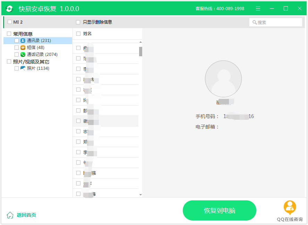The height and width of the screenshot is (225, 308).
Task: Tick checkbox of contact starting with 彭
Action: point(78,110)
